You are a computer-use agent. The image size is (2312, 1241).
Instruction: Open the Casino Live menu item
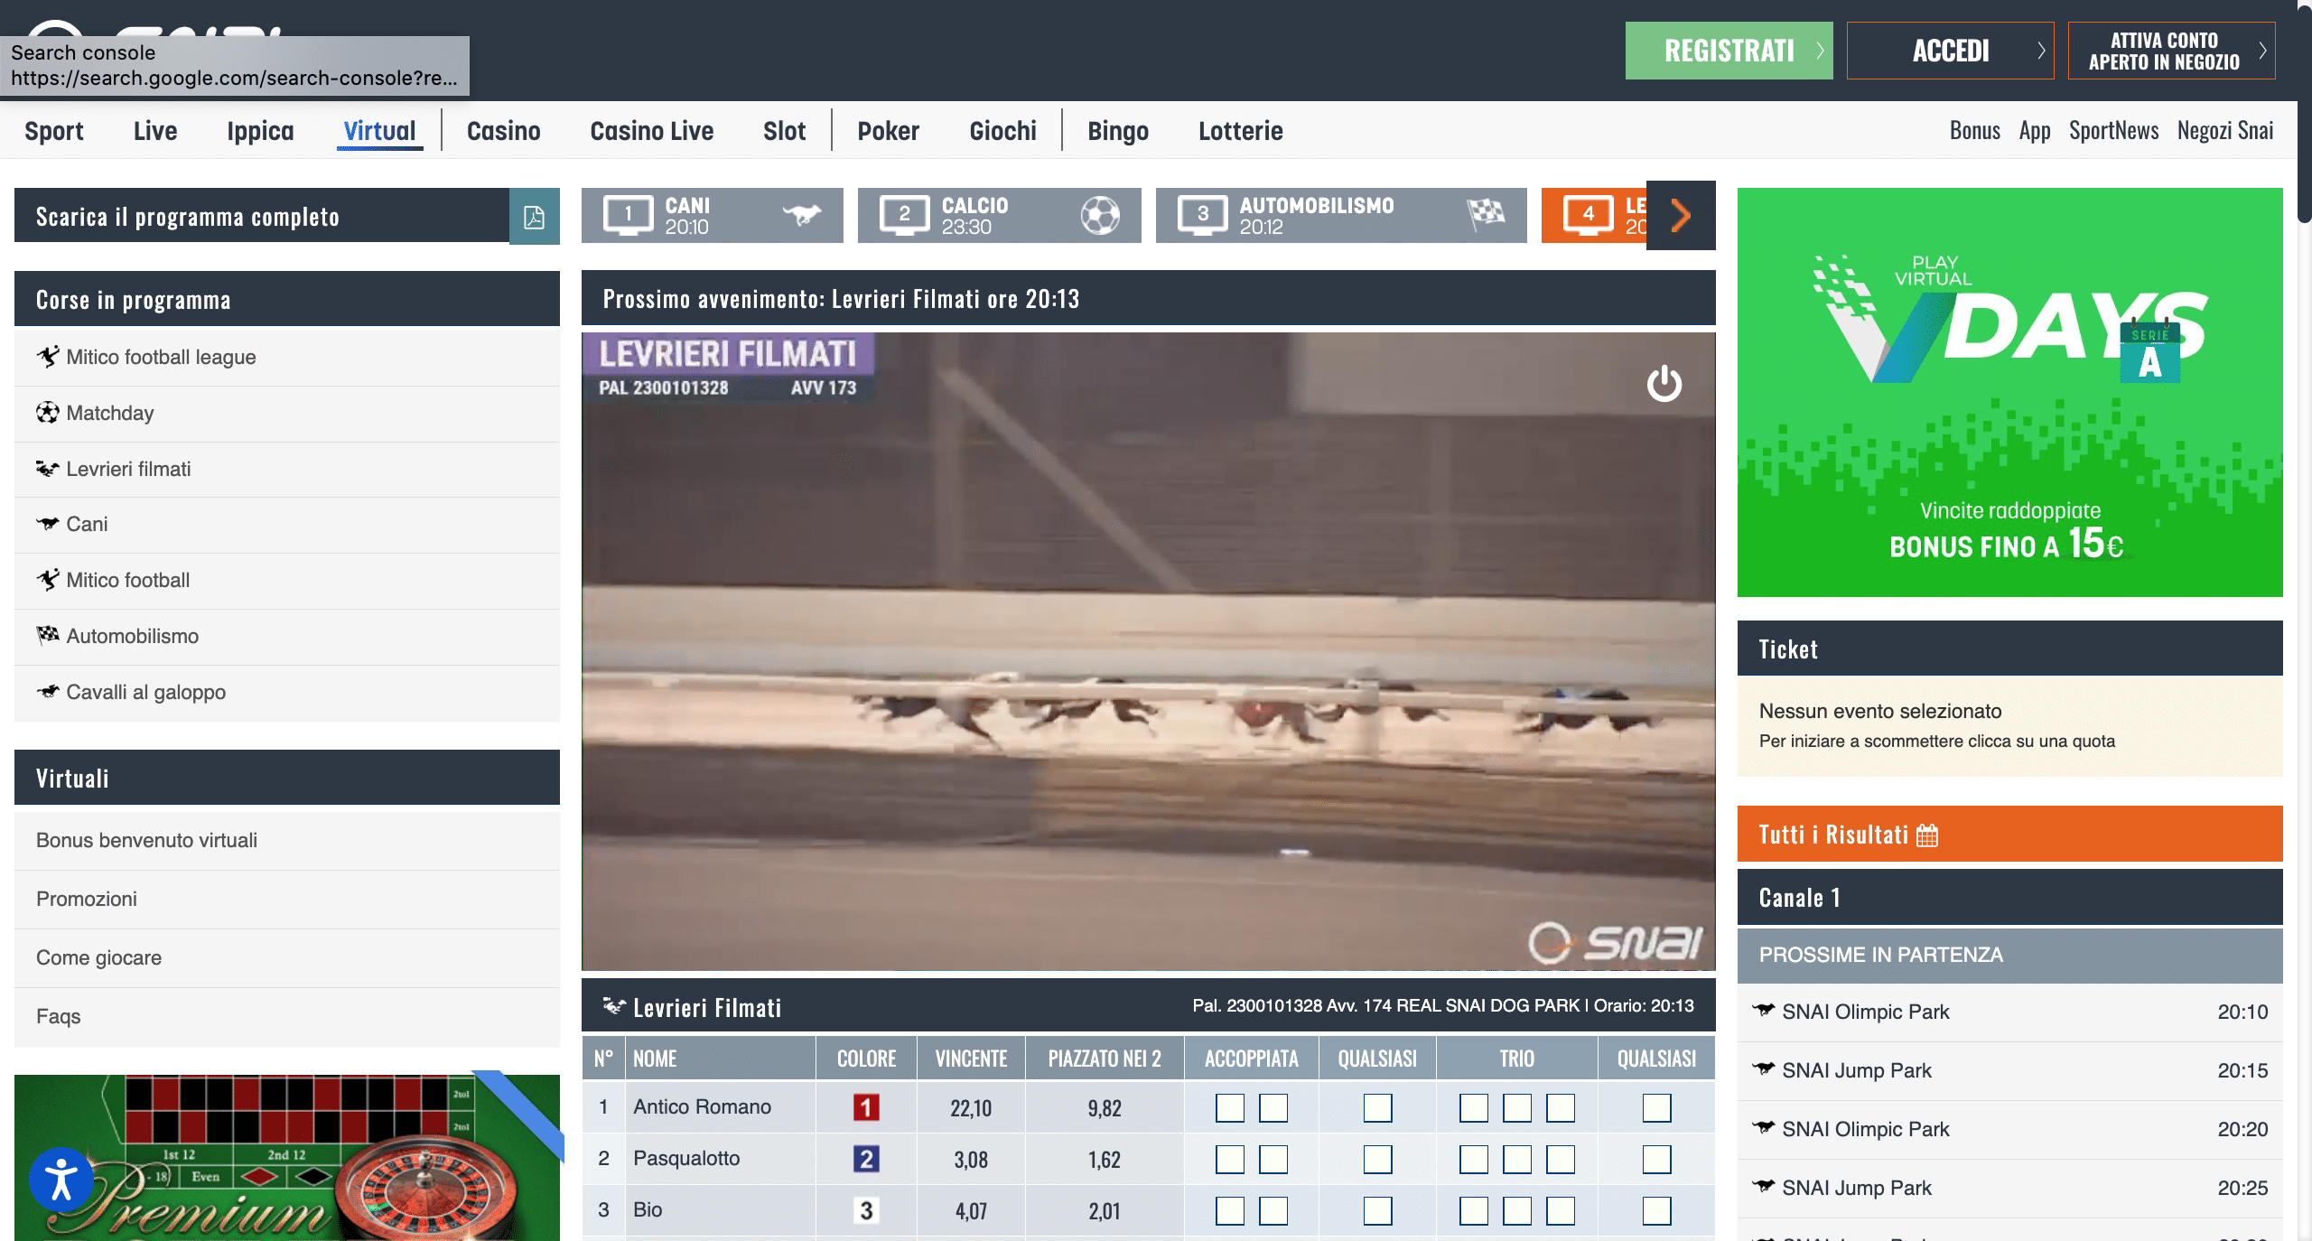pyautogui.click(x=651, y=131)
